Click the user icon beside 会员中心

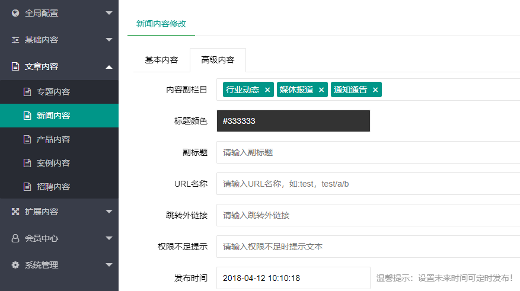[15, 238]
